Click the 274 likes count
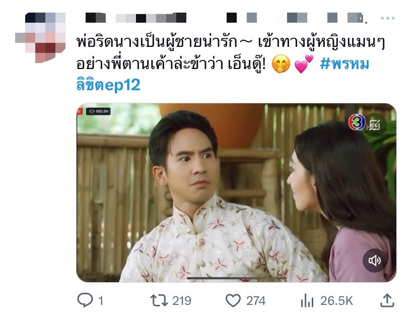Screen dimensions: 417x320 click(256, 301)
